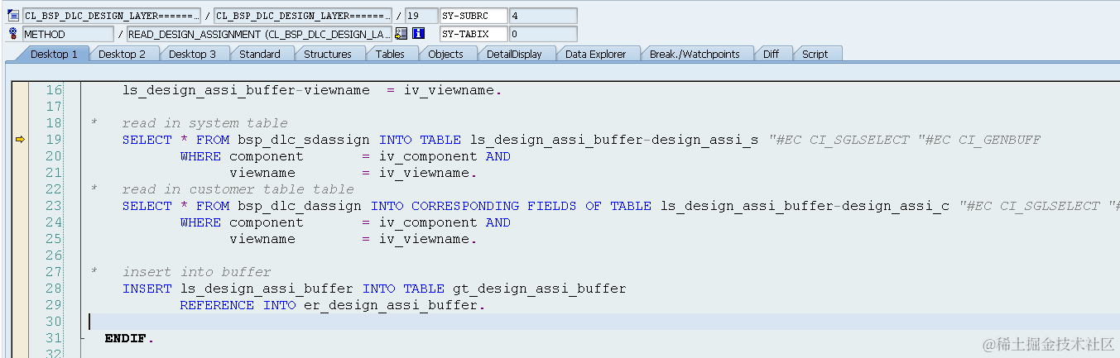Switch to the Desktop 2 tab

click(x=122, y=54)
